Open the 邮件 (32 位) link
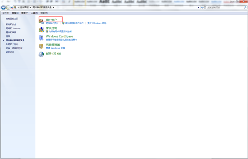 pyautogui.click(x=53, y=53)
